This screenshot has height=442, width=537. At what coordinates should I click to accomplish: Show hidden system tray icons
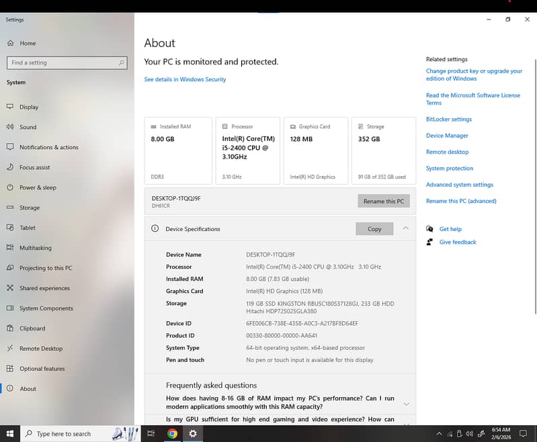[439, 434]
